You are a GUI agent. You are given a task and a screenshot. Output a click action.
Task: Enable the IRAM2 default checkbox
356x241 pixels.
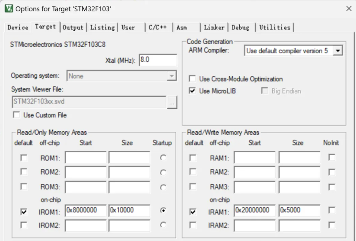[193, 225]
